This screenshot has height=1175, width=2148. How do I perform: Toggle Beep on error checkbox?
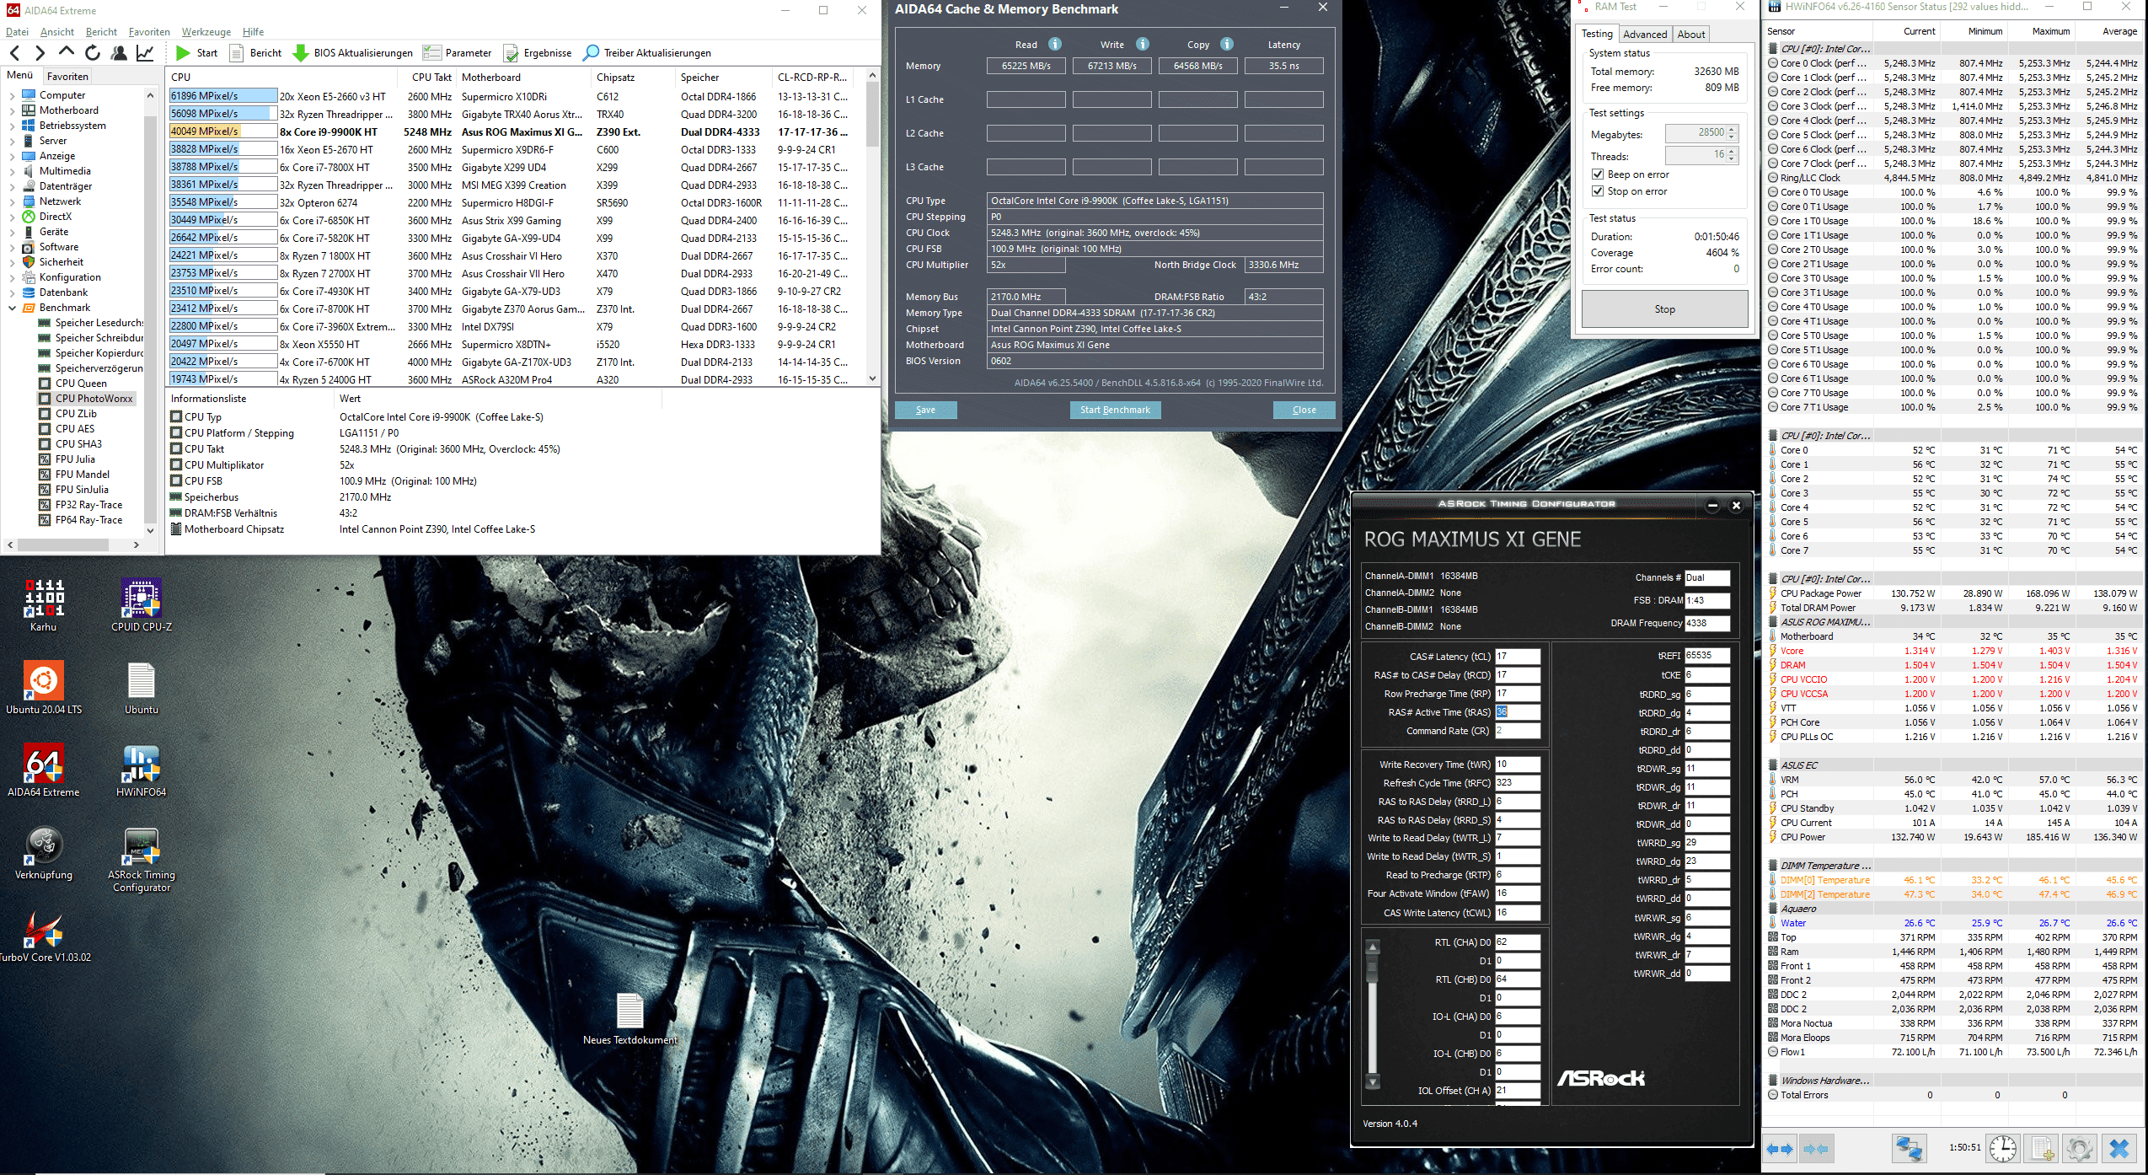click(1597, 174)
